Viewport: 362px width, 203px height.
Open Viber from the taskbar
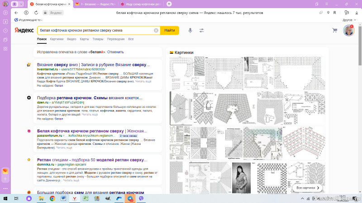pos(141,198)
